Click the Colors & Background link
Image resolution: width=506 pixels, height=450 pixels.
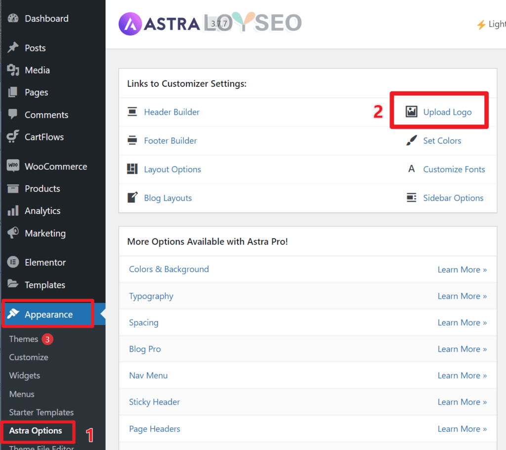pos(169,269)
